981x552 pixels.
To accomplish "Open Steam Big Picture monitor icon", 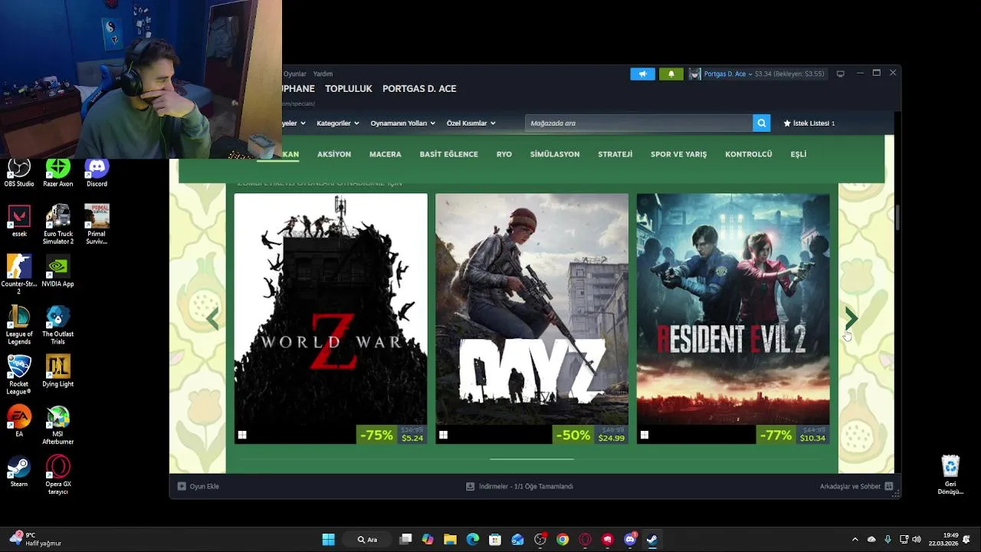I will point(840,74).
